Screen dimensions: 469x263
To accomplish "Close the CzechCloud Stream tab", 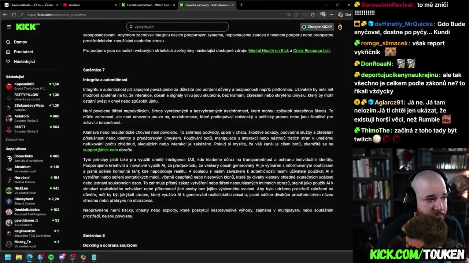I will pos(174,5).
